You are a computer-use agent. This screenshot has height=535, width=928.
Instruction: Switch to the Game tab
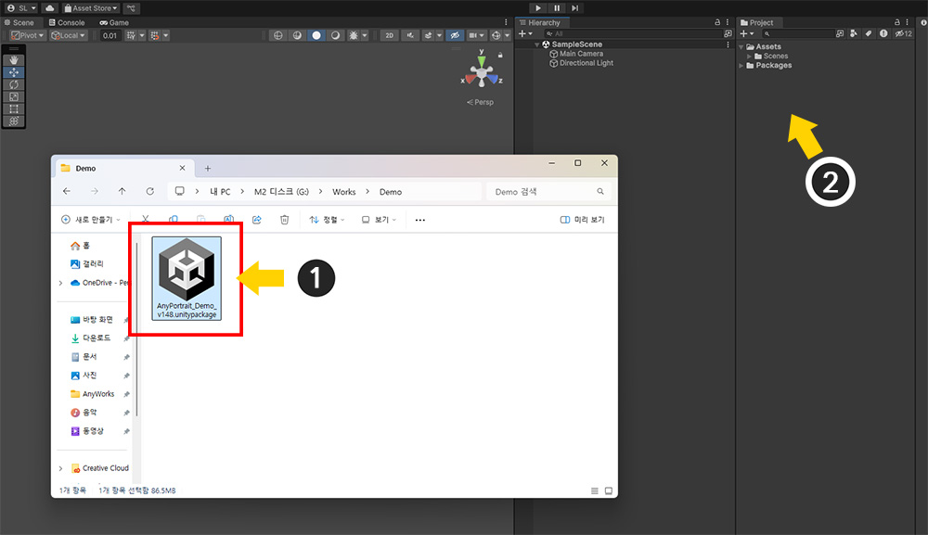click(114, 22)
